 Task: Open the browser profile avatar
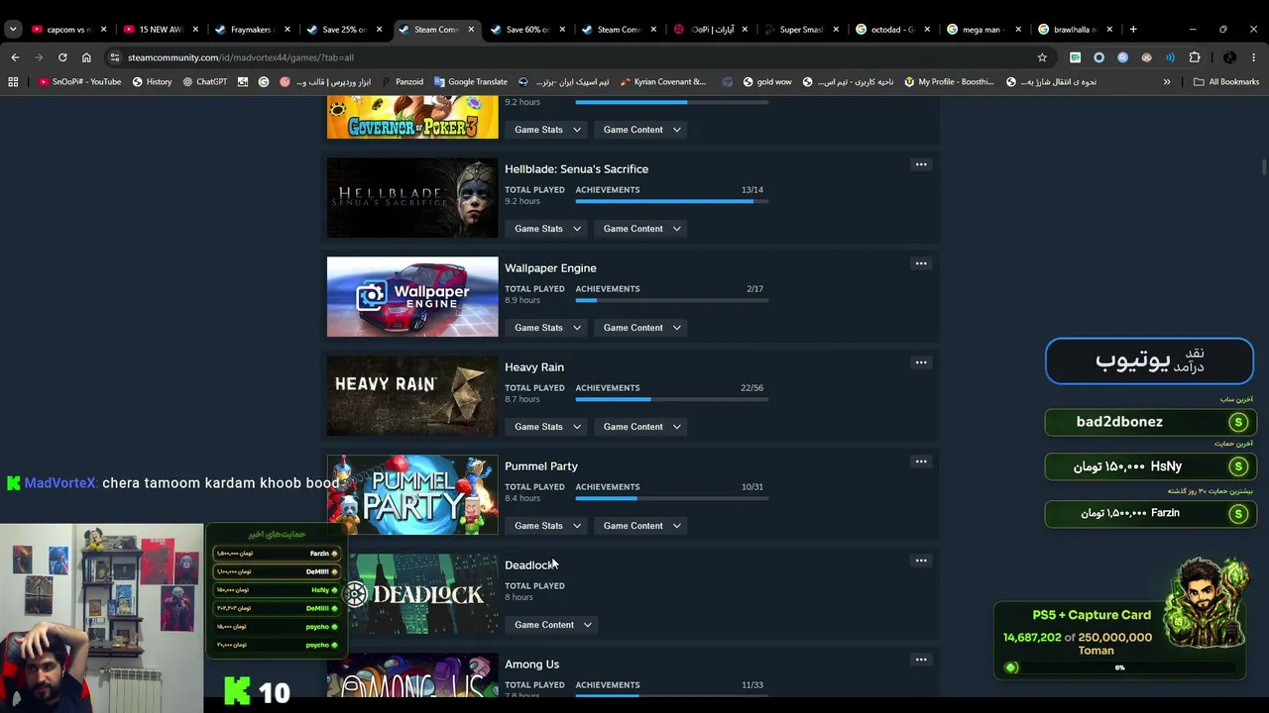coord(1229,57)
